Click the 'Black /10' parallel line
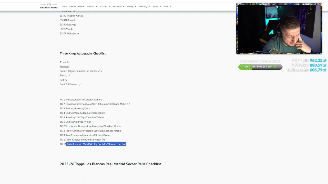The width and height of the screenshot is (328, 184). pyautogui.click(x=65, y=75)
